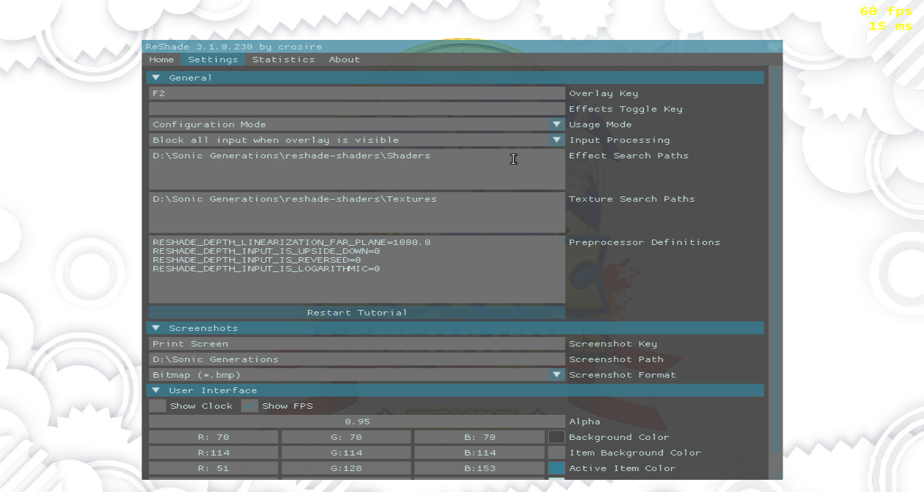The image size is (924, 492).
Task: Click the round collapse button in title bar
Action: click(x=774, y=47)
